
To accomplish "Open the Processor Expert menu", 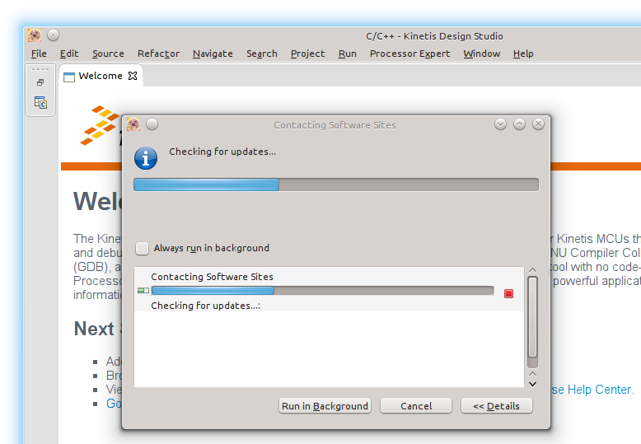I will click(409, 54).
